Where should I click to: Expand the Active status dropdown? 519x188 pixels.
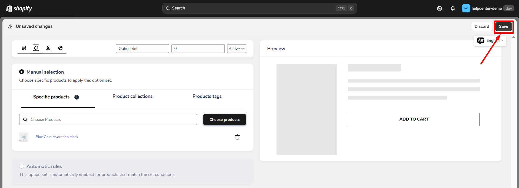[237, 49]
